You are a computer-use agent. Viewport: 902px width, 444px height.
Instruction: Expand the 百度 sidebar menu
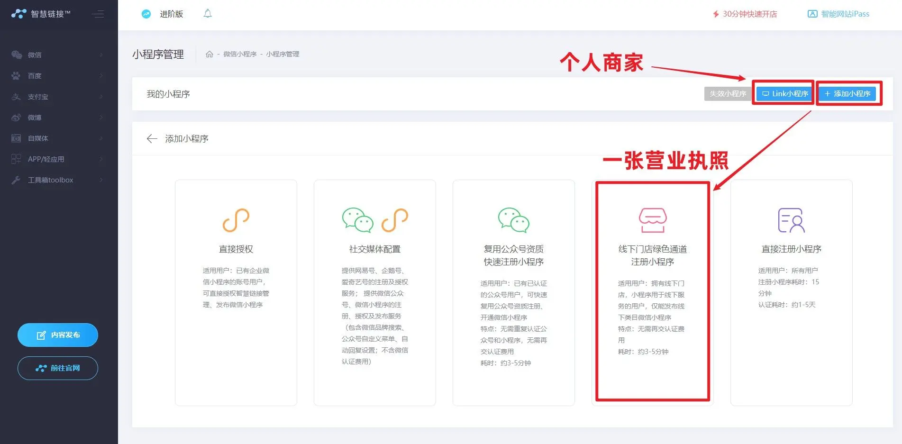(x=57, y=76)
